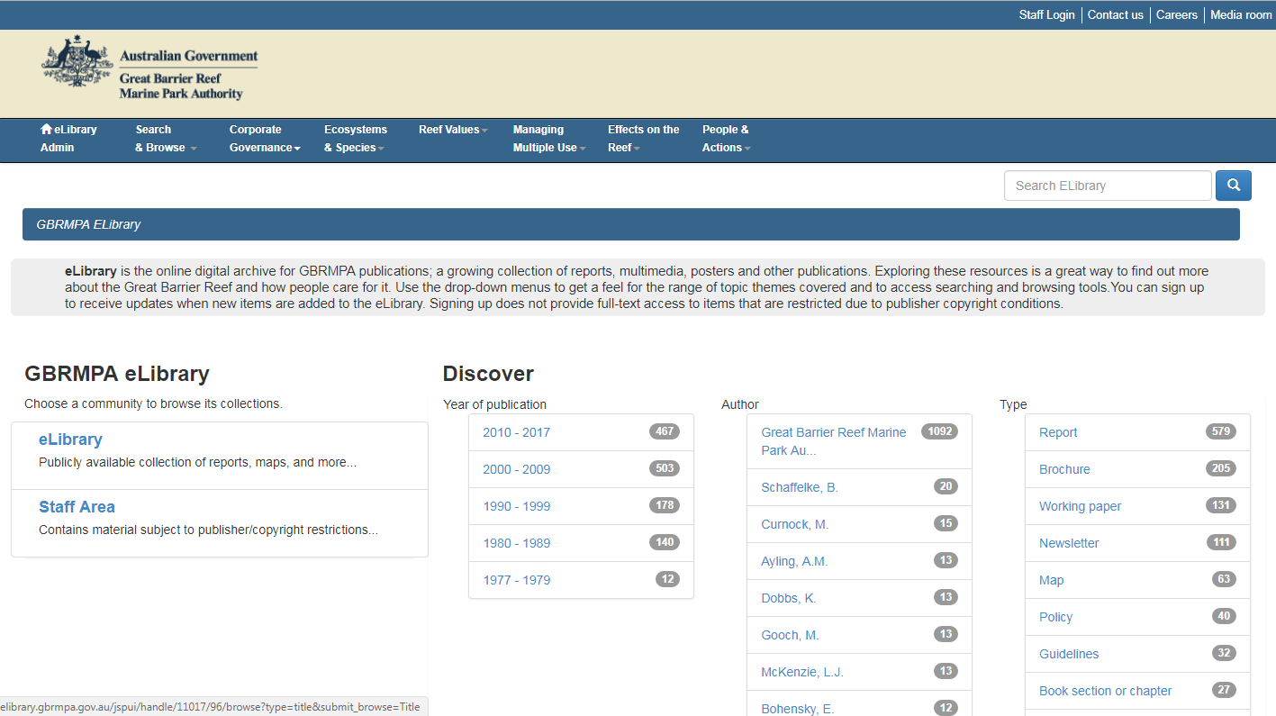
Task: Open the Managing Multiple Use dropdown
Action: pos(549,139)
